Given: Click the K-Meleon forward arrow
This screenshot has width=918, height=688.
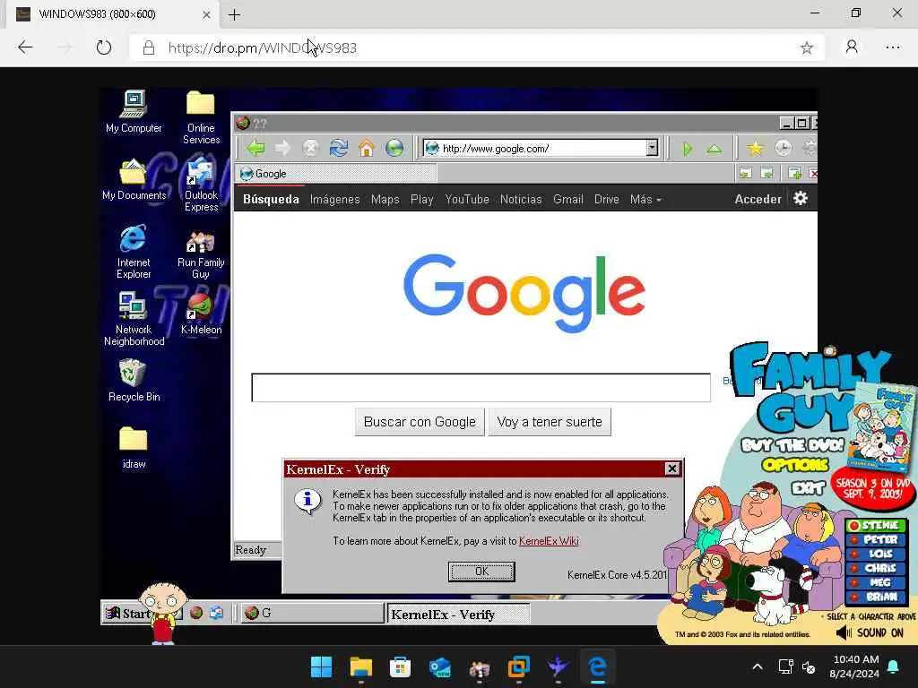Looking at the screenshot, I should (x=282, y=148).
